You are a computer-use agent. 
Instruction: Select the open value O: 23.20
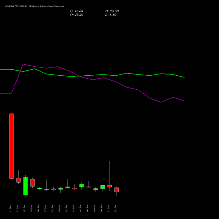[77, 15]
